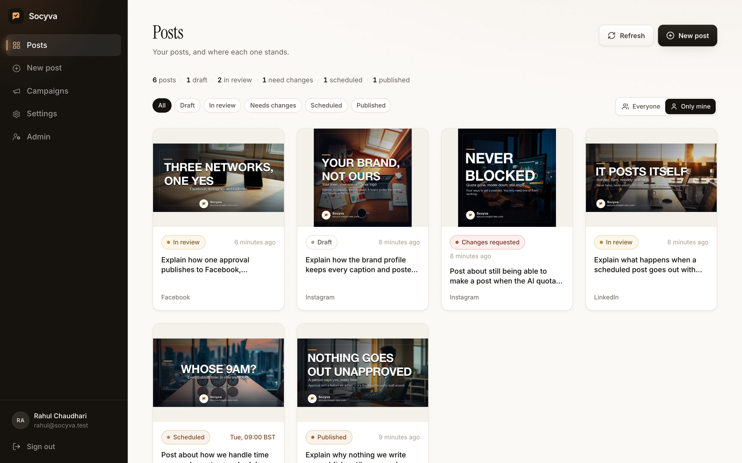Click the plus icon beside New post in sidebar
The image size is (742, 463).
point(16,68)
